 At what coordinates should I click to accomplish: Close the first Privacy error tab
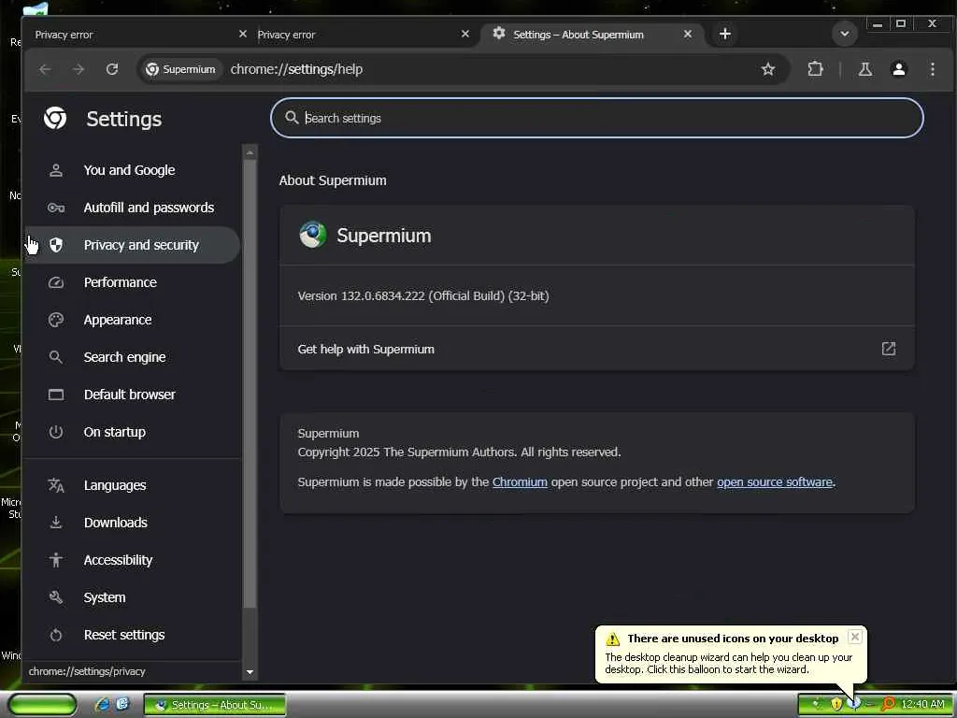242,35
